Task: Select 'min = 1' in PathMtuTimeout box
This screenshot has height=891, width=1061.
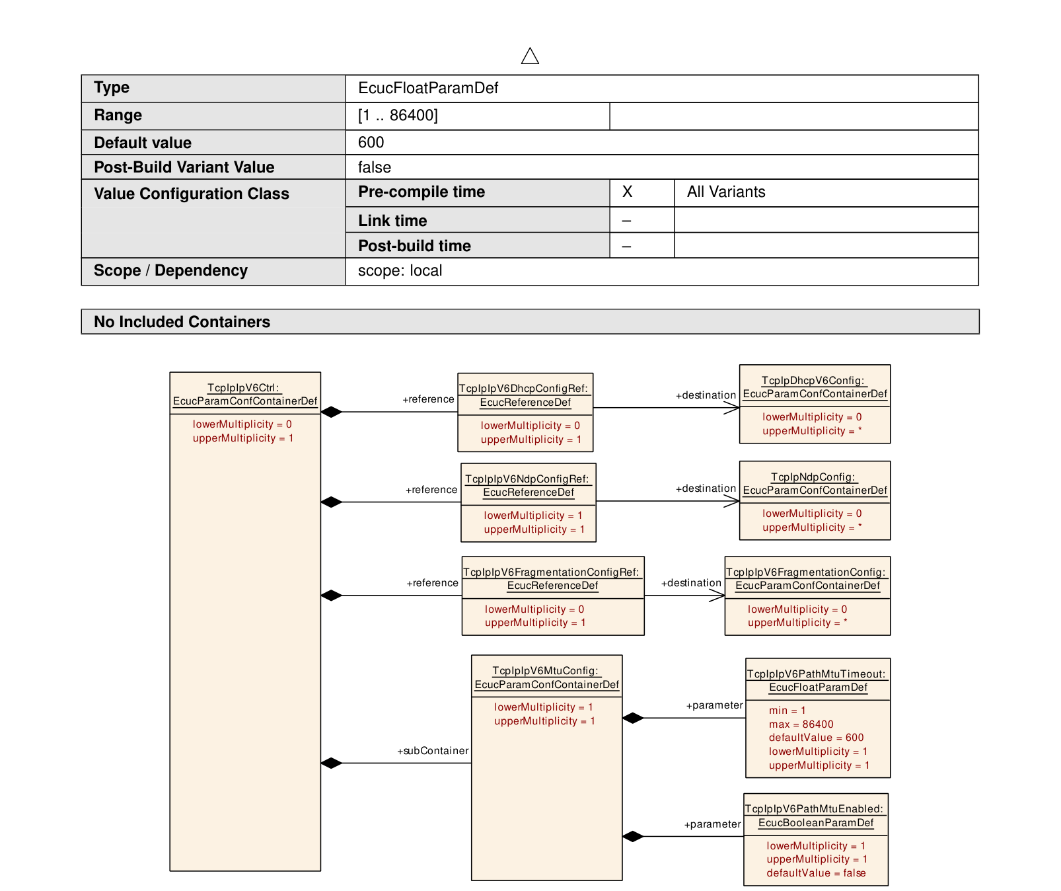Action: click(x=787, y=711)
